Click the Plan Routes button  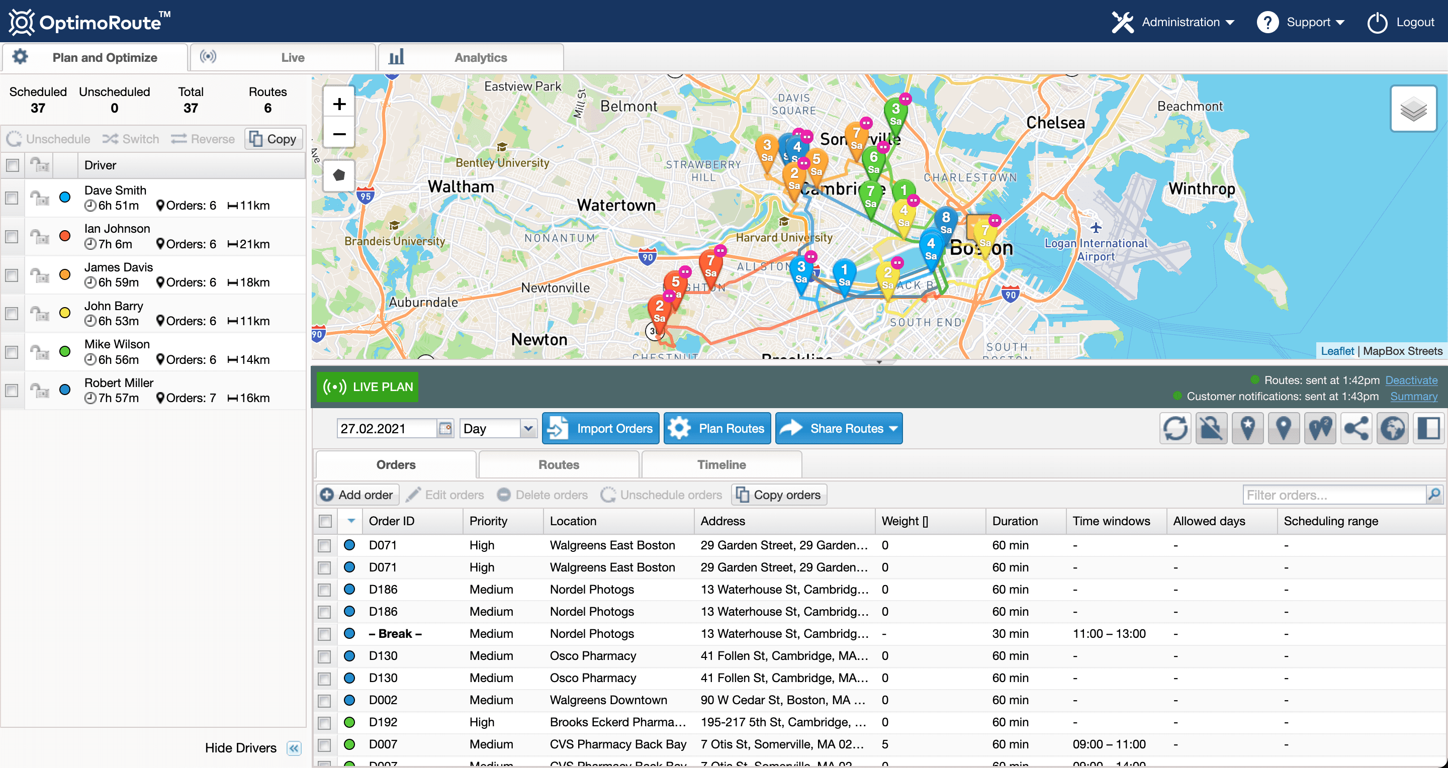[716, 429]
